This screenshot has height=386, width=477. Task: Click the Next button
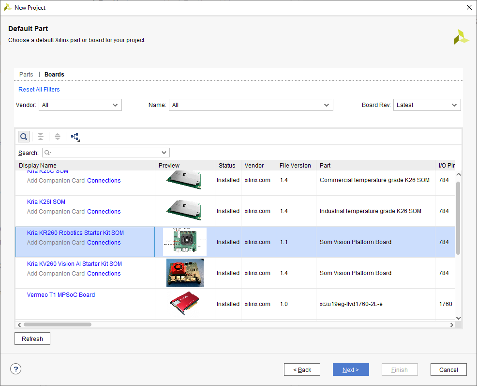point(351,369)
